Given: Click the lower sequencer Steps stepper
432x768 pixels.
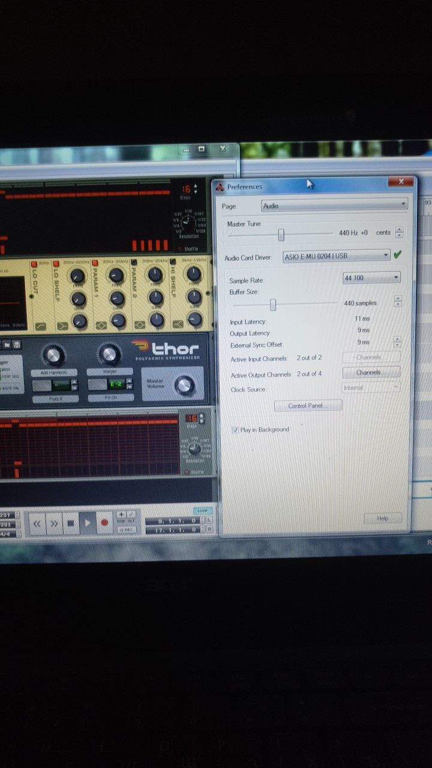Looking at the screenshot, I should [200, 419].
